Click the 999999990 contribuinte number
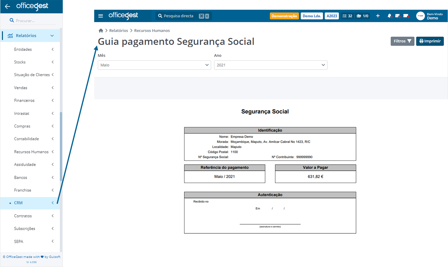This screenshot has height=267, width=448. [304, 157]
